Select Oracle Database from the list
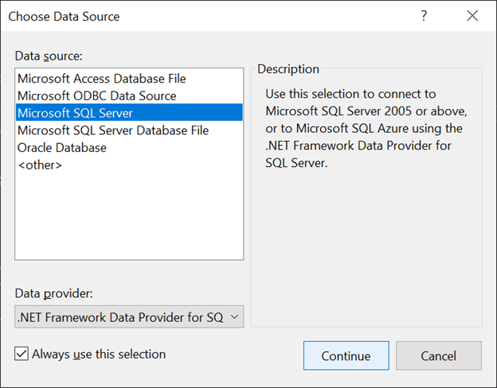497x388 pixels. pos(61,148)
